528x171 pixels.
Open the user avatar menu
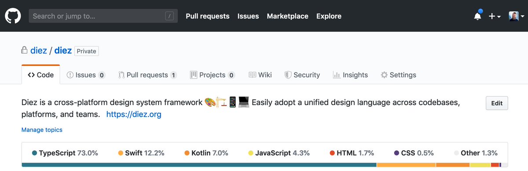pos(517,16)
